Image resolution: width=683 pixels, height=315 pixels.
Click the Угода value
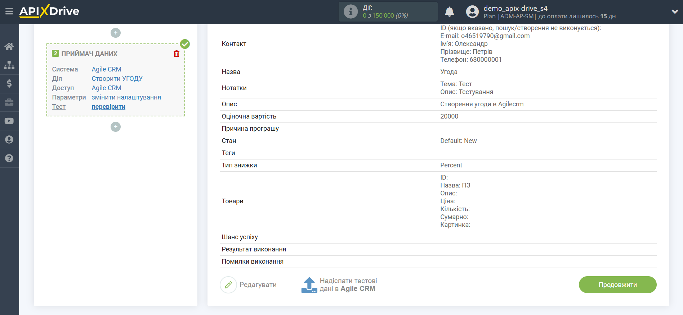pos(449,72)
